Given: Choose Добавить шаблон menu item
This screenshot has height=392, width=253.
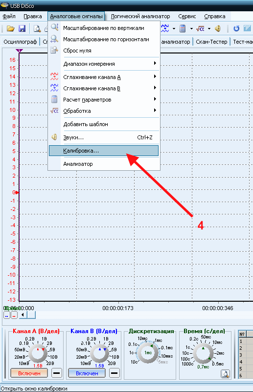Looking at the screenshot, I should [104, 124].
